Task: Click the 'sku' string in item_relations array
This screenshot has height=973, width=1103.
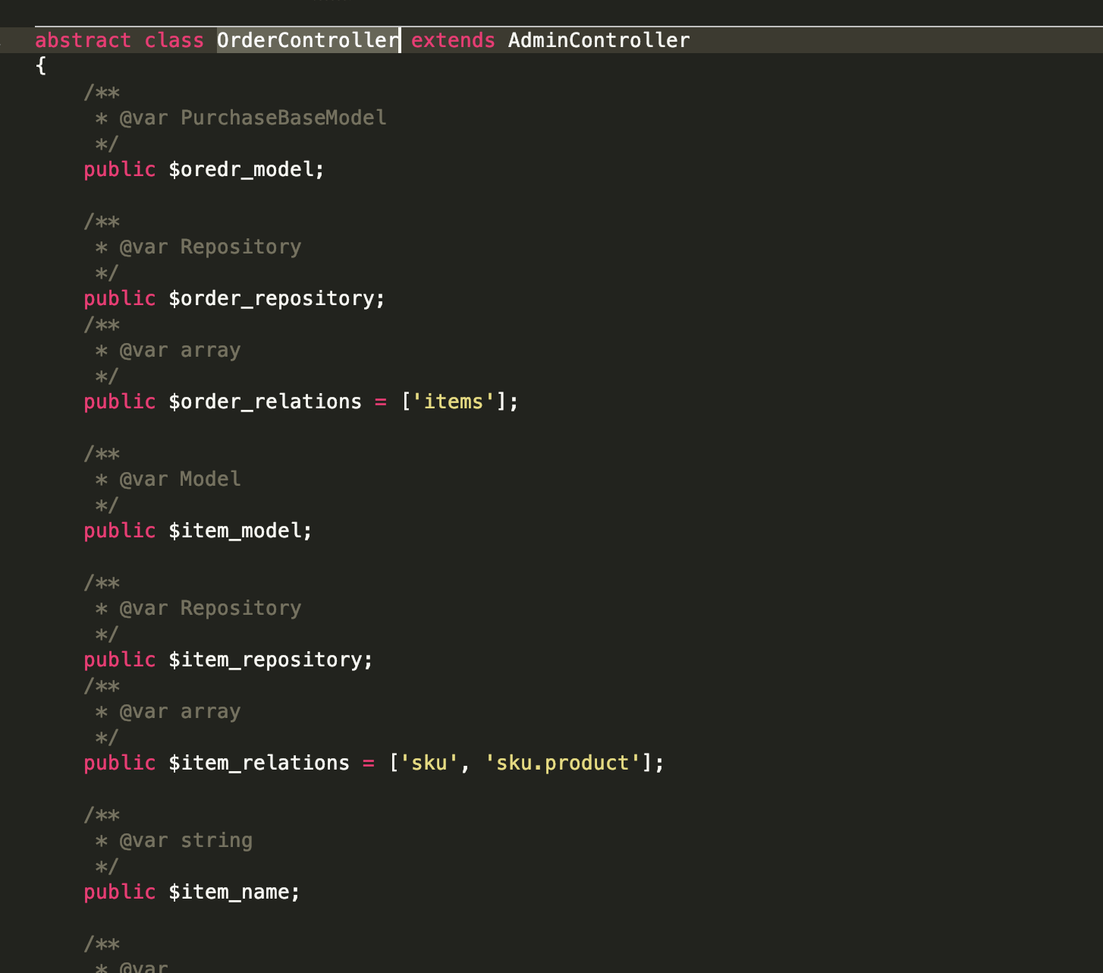Action: click(x=429, y=763)
